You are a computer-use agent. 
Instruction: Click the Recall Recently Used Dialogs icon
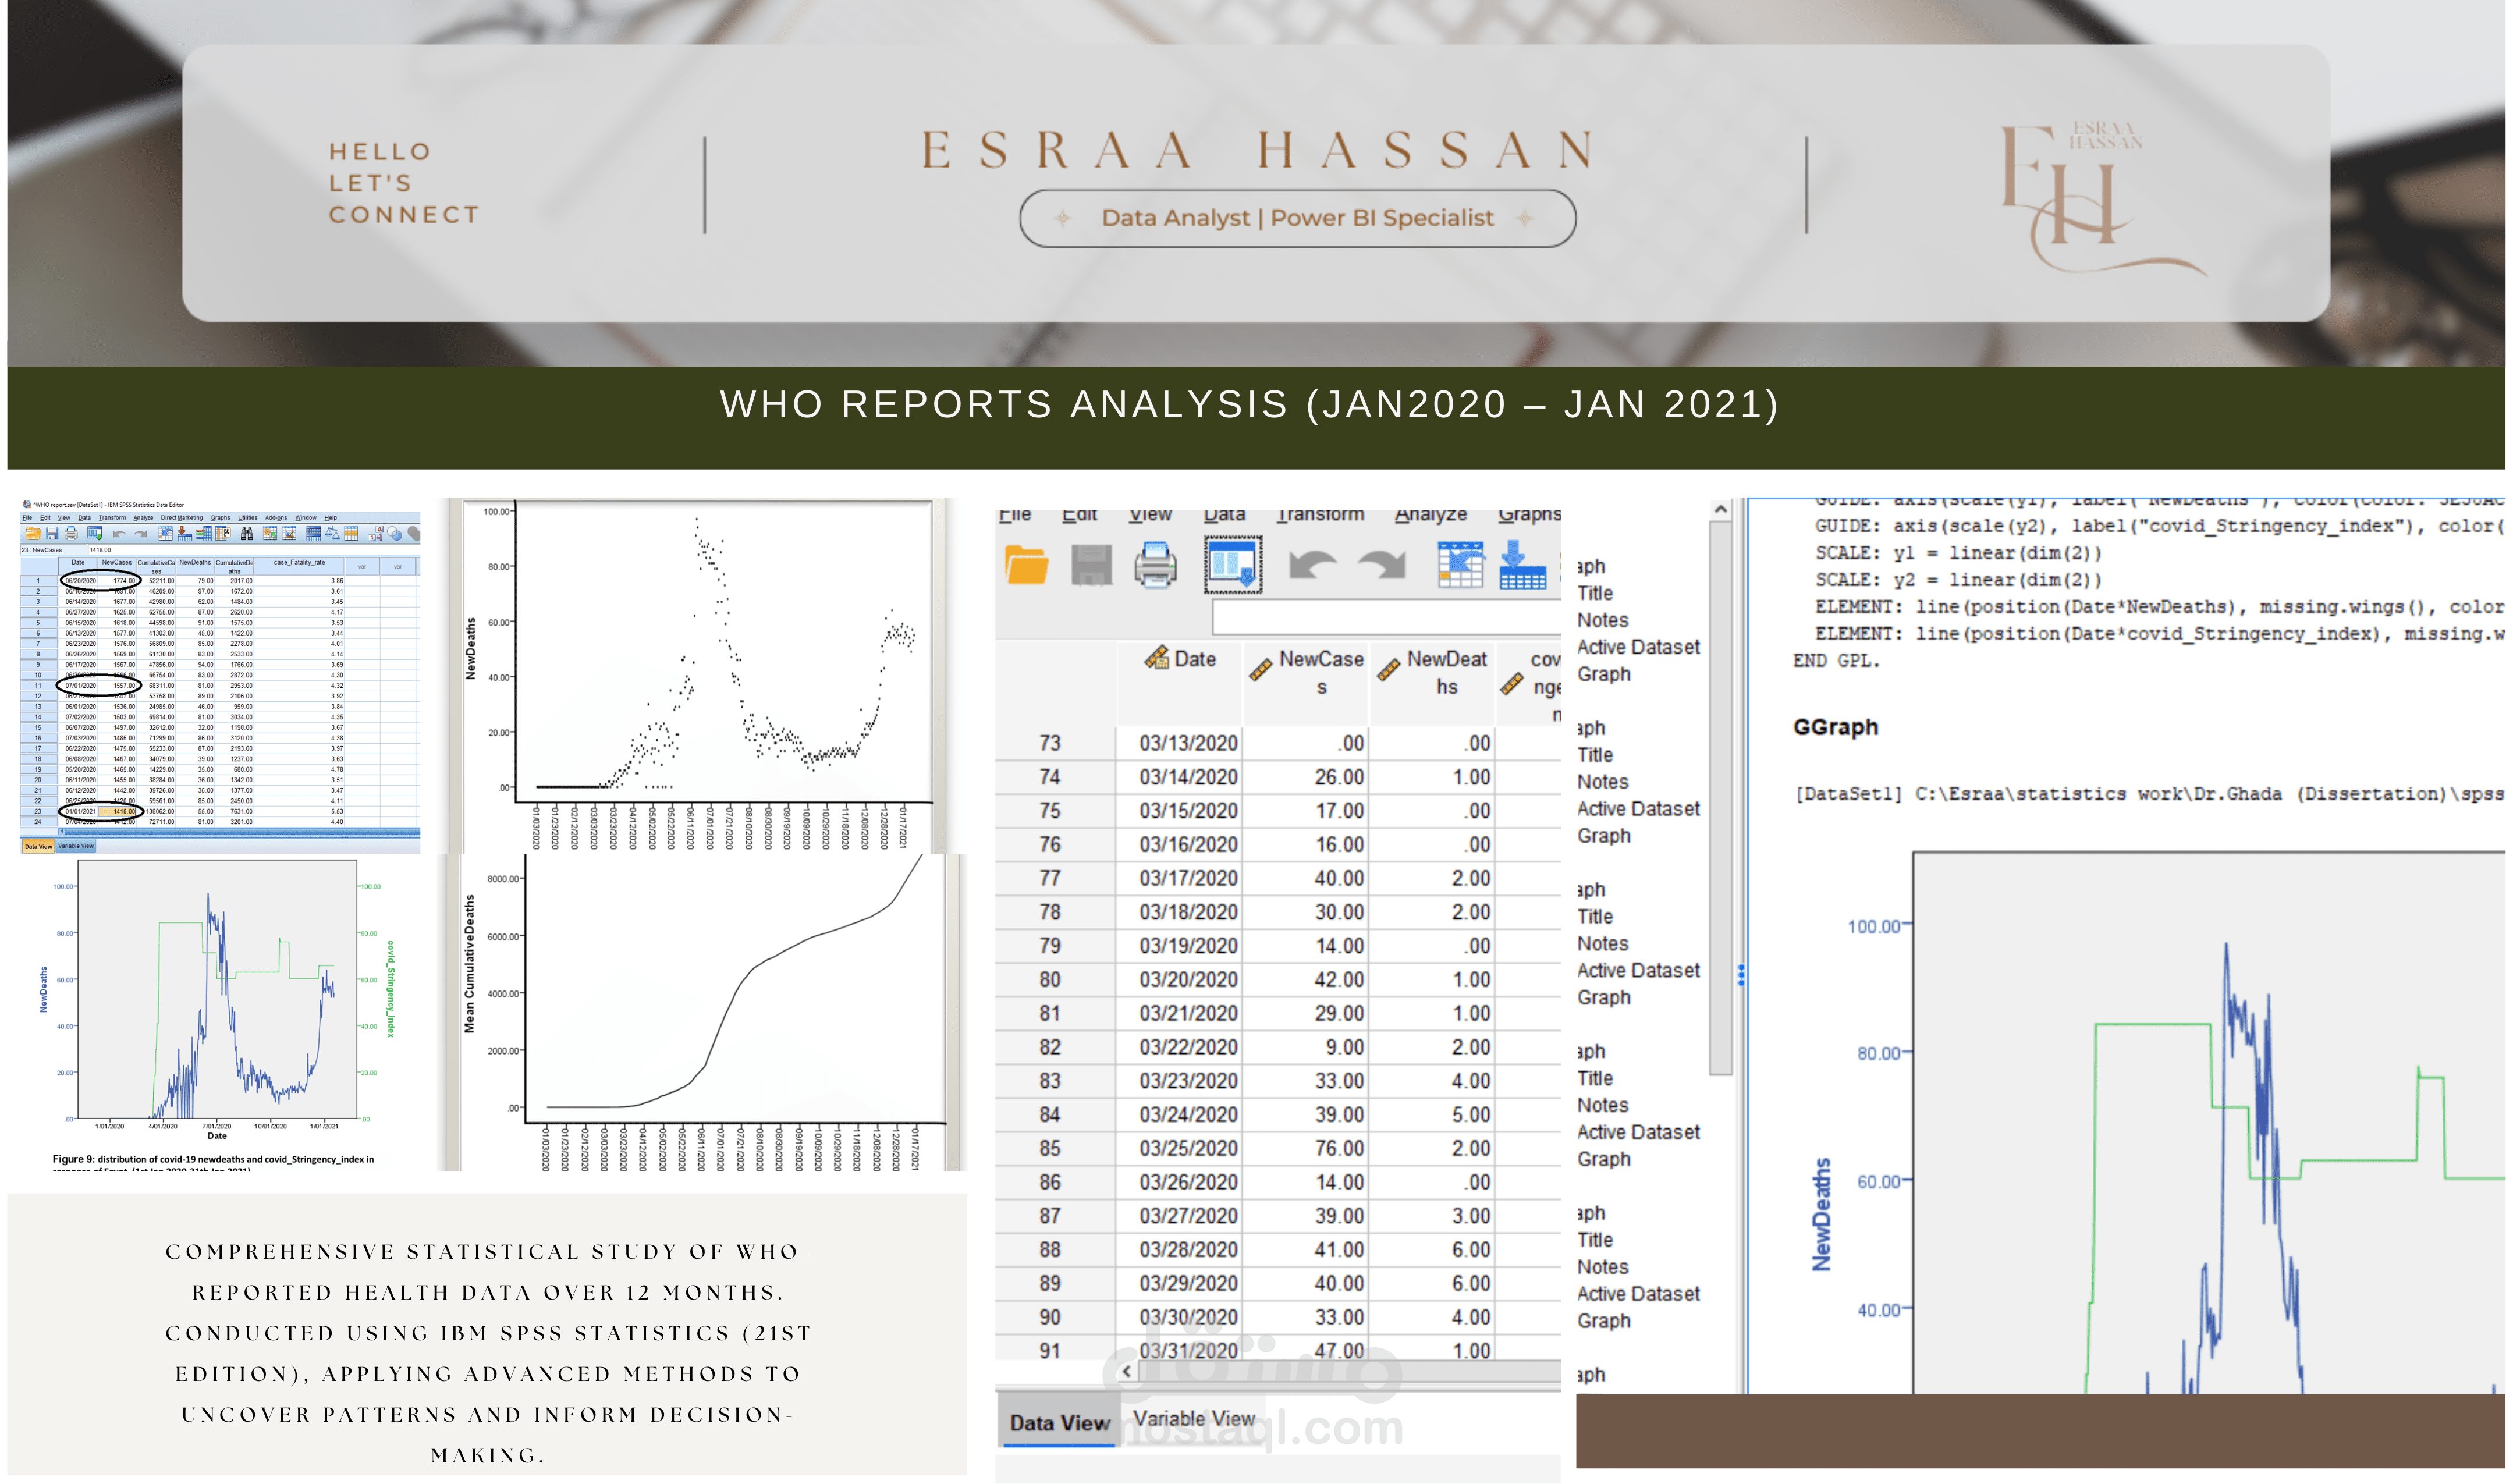click(94, 533)
